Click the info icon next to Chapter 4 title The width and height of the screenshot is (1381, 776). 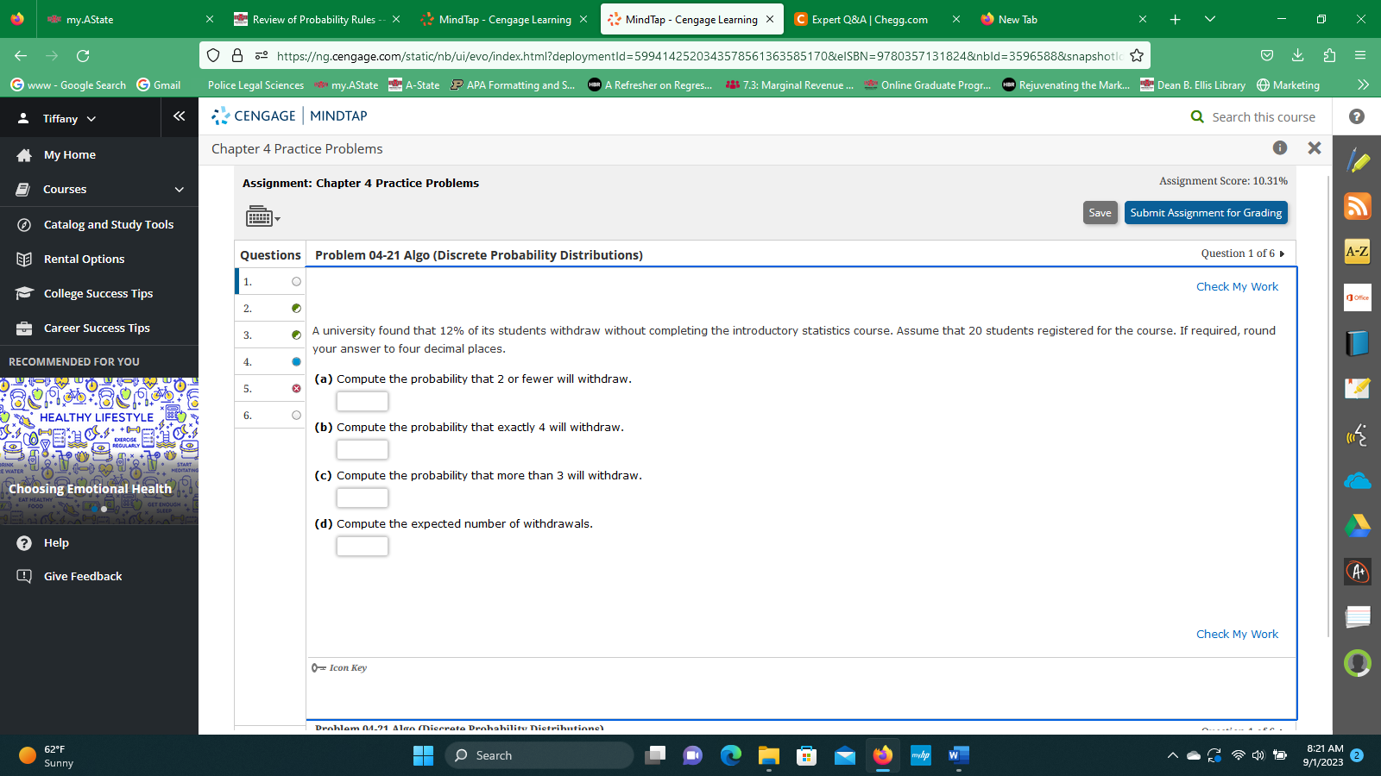[1279, 148]
